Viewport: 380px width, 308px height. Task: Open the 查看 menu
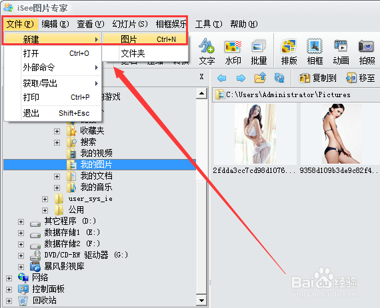click(91, 24)
